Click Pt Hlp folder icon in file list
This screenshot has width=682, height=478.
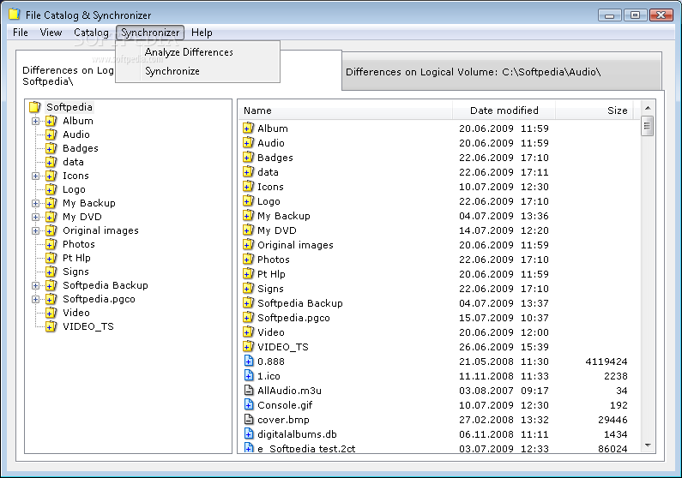coord(248,274)
